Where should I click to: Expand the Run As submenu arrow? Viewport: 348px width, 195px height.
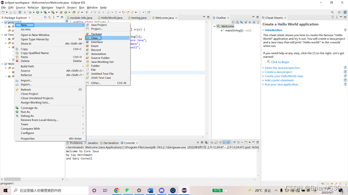click(x=83, y=112)
